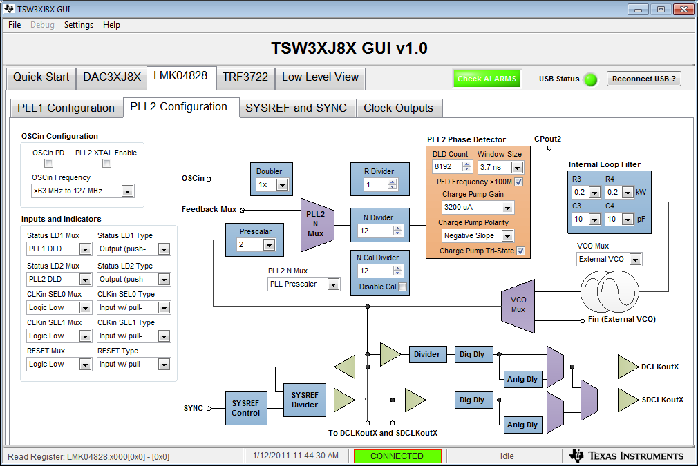The image size is (698, 466).
Task: Click the N Divider value stepper
Action: pos(397,231)
